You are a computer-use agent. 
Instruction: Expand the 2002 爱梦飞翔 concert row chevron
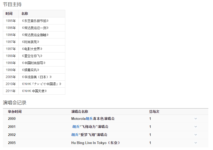coord(196,135)
